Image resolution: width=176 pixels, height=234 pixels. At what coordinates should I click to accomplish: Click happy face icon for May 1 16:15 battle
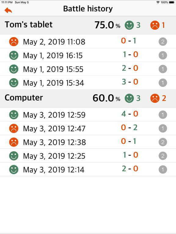click(14, 55)
